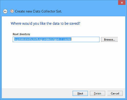Continue with the Next button
Image resolution: width=127 pixels, height=100 pixels.
[x=80, y=93]
